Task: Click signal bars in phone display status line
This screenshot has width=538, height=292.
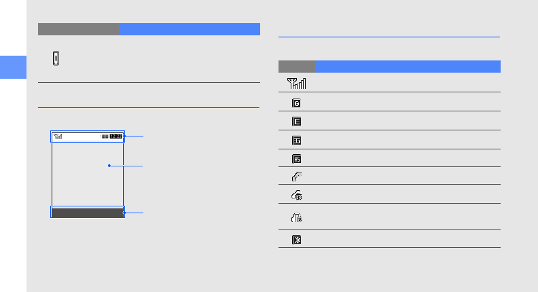Action: 58,136
